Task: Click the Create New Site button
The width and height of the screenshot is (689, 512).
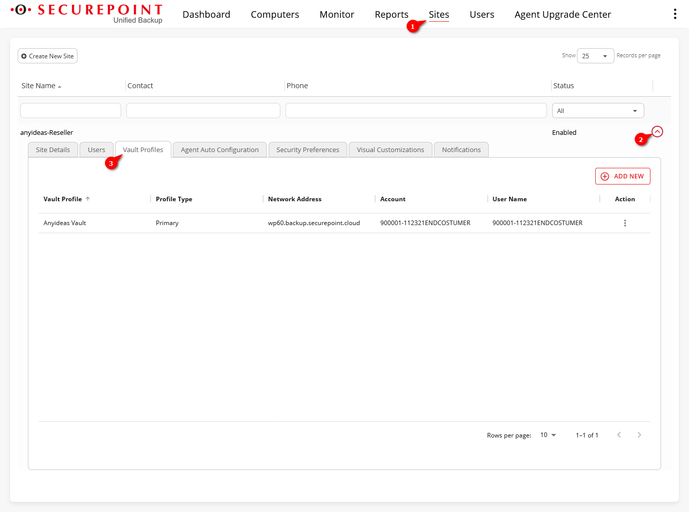Action: point(48,56)
